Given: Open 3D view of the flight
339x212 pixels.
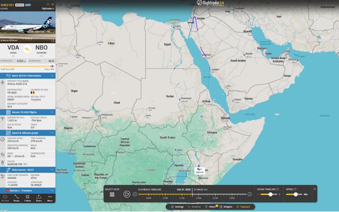Looking at the screenshot, I should click(x=5, y=197).
